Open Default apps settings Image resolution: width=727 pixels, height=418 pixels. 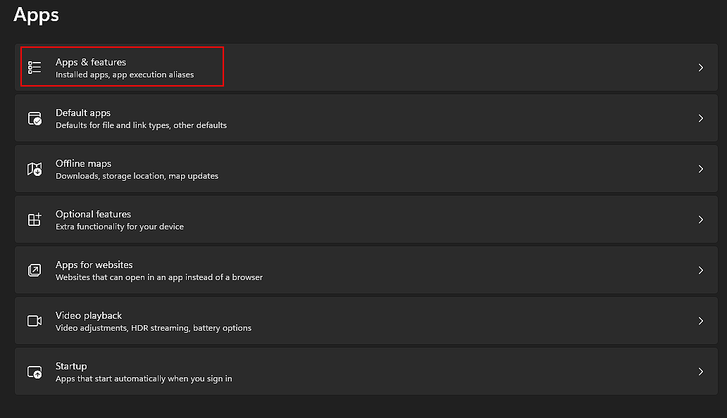pos(282,118)
